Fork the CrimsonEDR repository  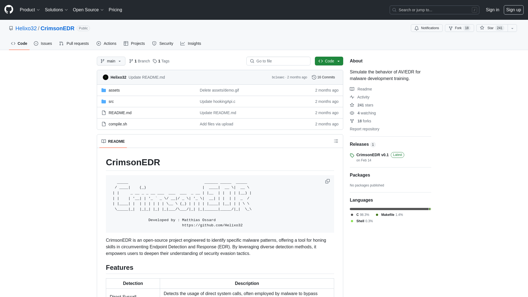pyautogui.click(x=459, y=28)
